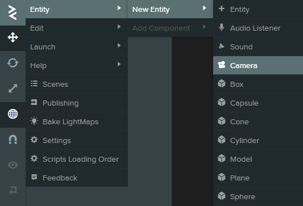303x206 pixels.
Task: Select the Scale gizmo tool
Action: (13, 89)
